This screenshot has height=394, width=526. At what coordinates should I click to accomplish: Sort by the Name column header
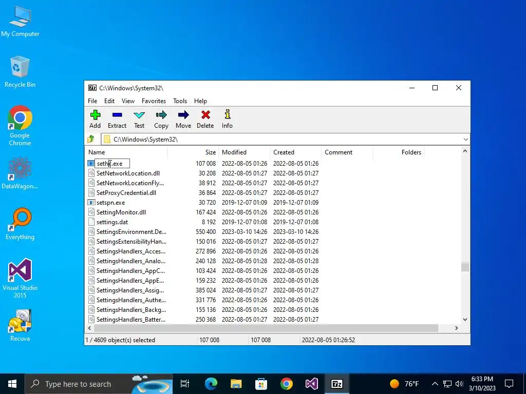pos(126,152)
